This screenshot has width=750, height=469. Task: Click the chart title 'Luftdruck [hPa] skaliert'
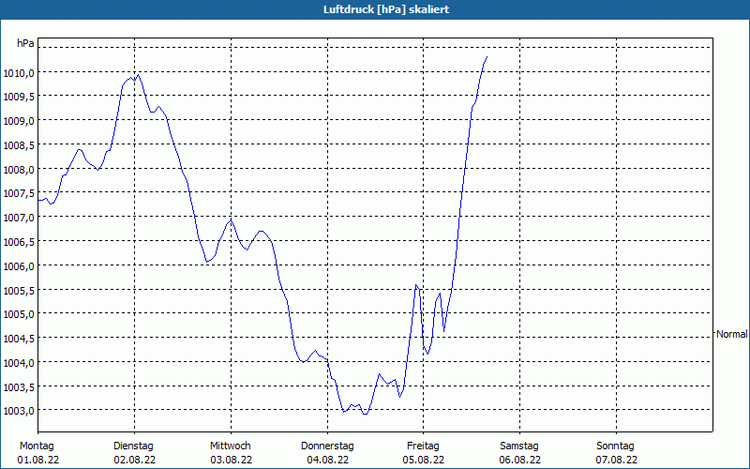click(386, 9)
